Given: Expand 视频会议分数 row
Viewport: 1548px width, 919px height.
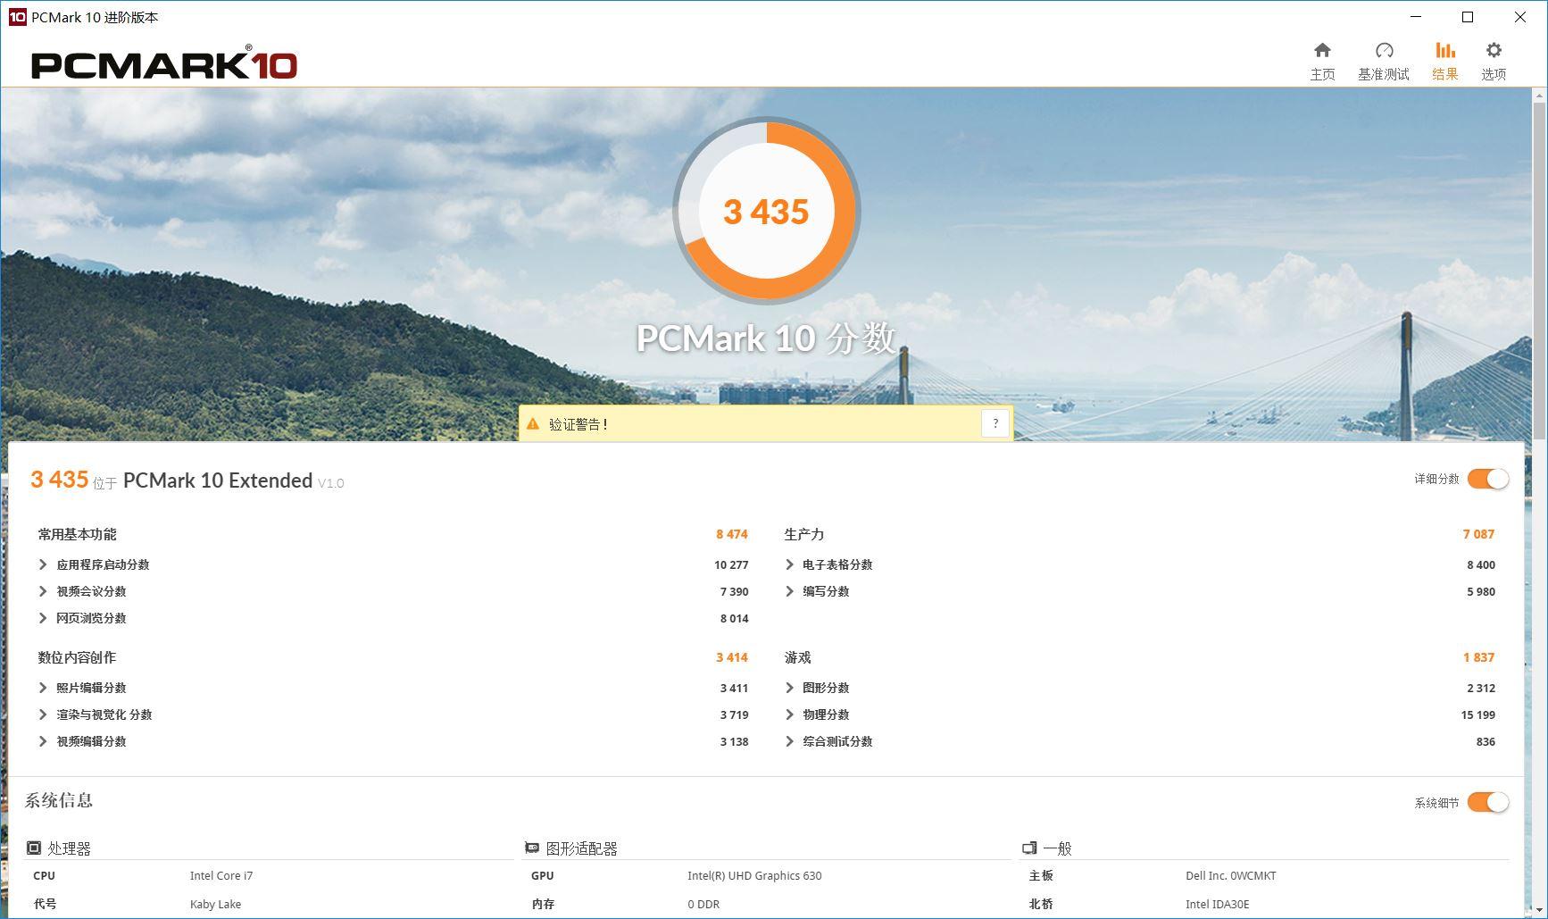Looking at the screenshot, I should 43,591.
